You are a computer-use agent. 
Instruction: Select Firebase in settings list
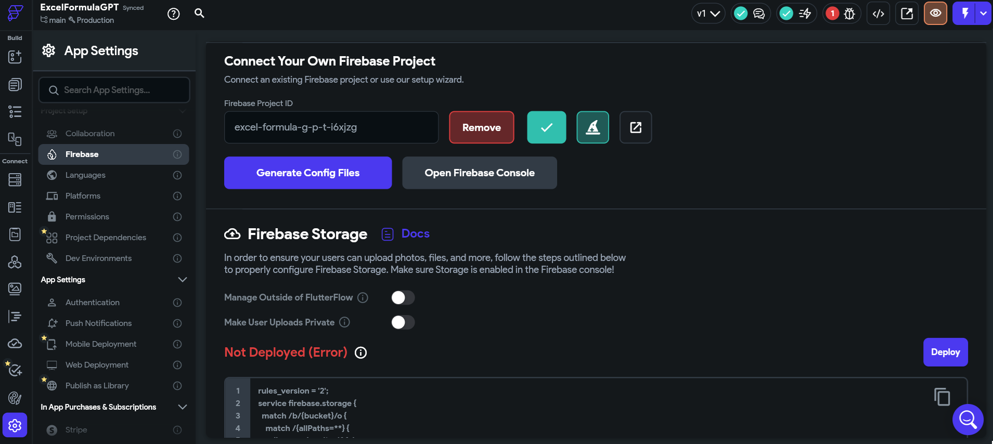point(113,154)
